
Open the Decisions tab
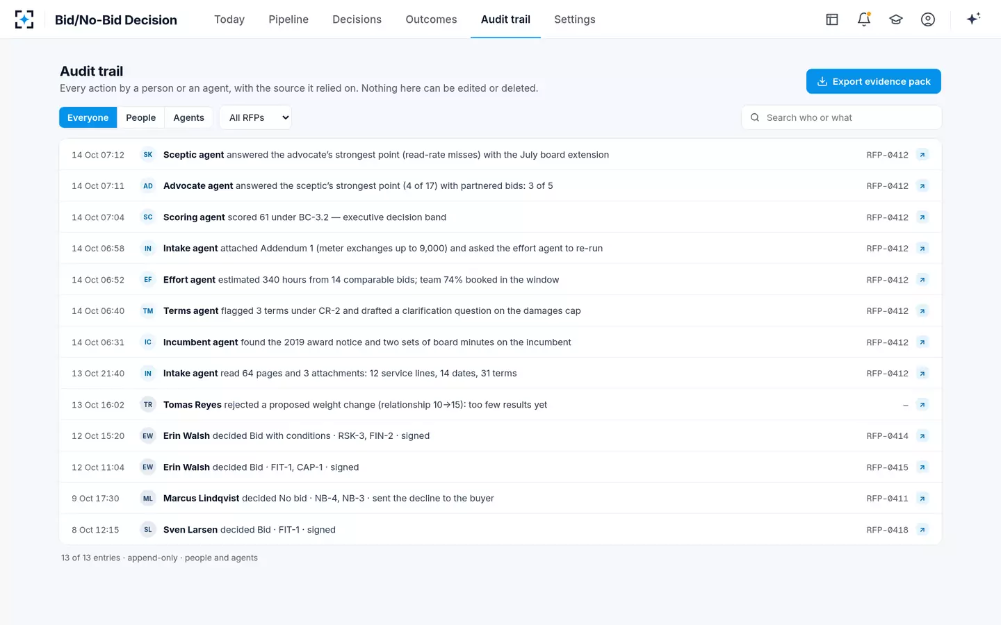[357, 19]
